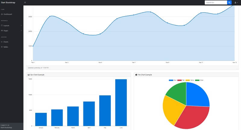Click the Charts area icon in sidebar

[2, 42]
